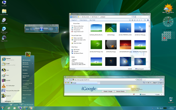
Task: Expand All Programs in the Start menu
Action: tap(9, 101)
